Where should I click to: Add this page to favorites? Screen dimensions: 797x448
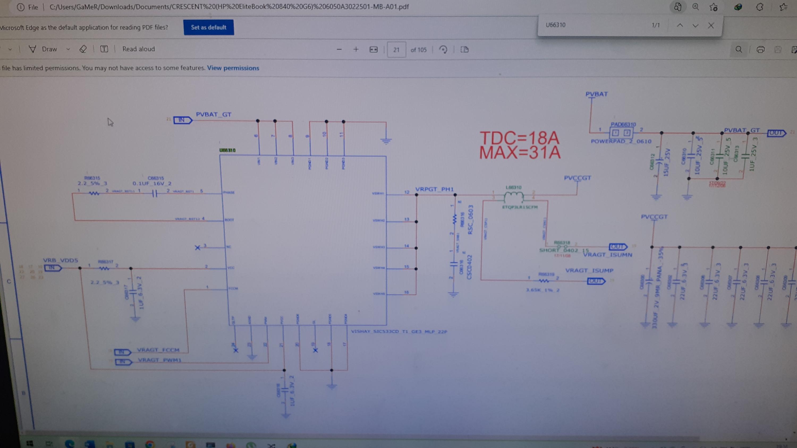click(x=714, y=7)
